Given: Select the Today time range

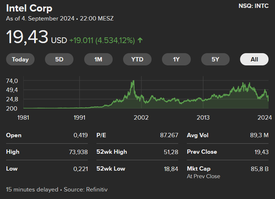Looking at the screenshot, I should 21,59.
